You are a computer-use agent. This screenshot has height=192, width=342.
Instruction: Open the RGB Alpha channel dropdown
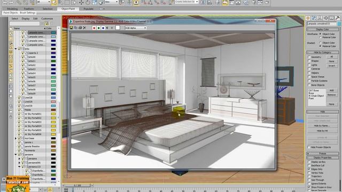point(135,28)
